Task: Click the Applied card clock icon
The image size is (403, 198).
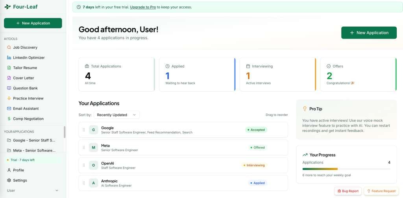Action: [167, 66]
